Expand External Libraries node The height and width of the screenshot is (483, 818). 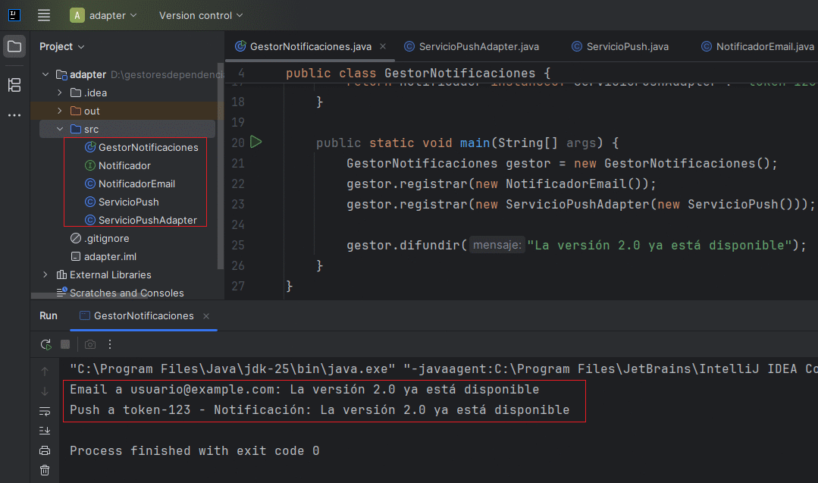click(45, 274)
